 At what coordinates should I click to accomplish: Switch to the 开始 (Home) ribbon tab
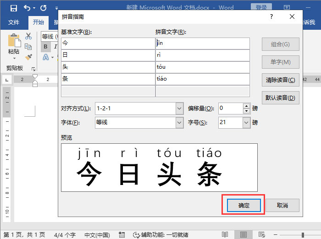coord(39,22)
